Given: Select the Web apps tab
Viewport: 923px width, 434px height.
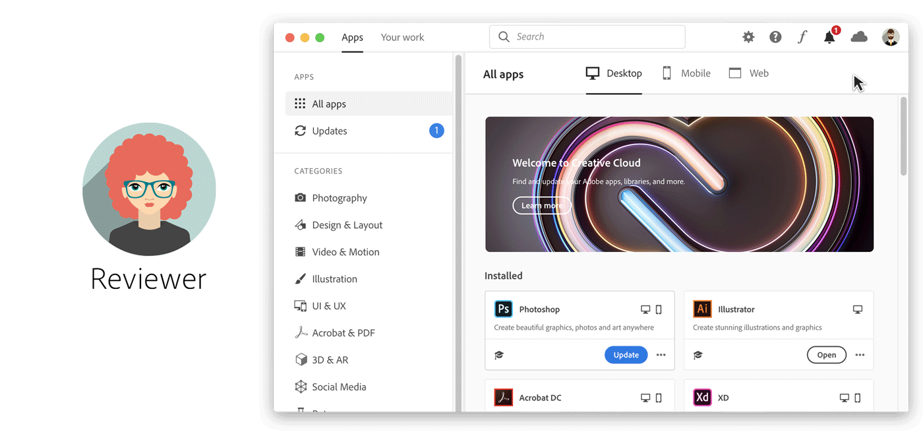Looking at the screenshot, I should click(749, 73).
